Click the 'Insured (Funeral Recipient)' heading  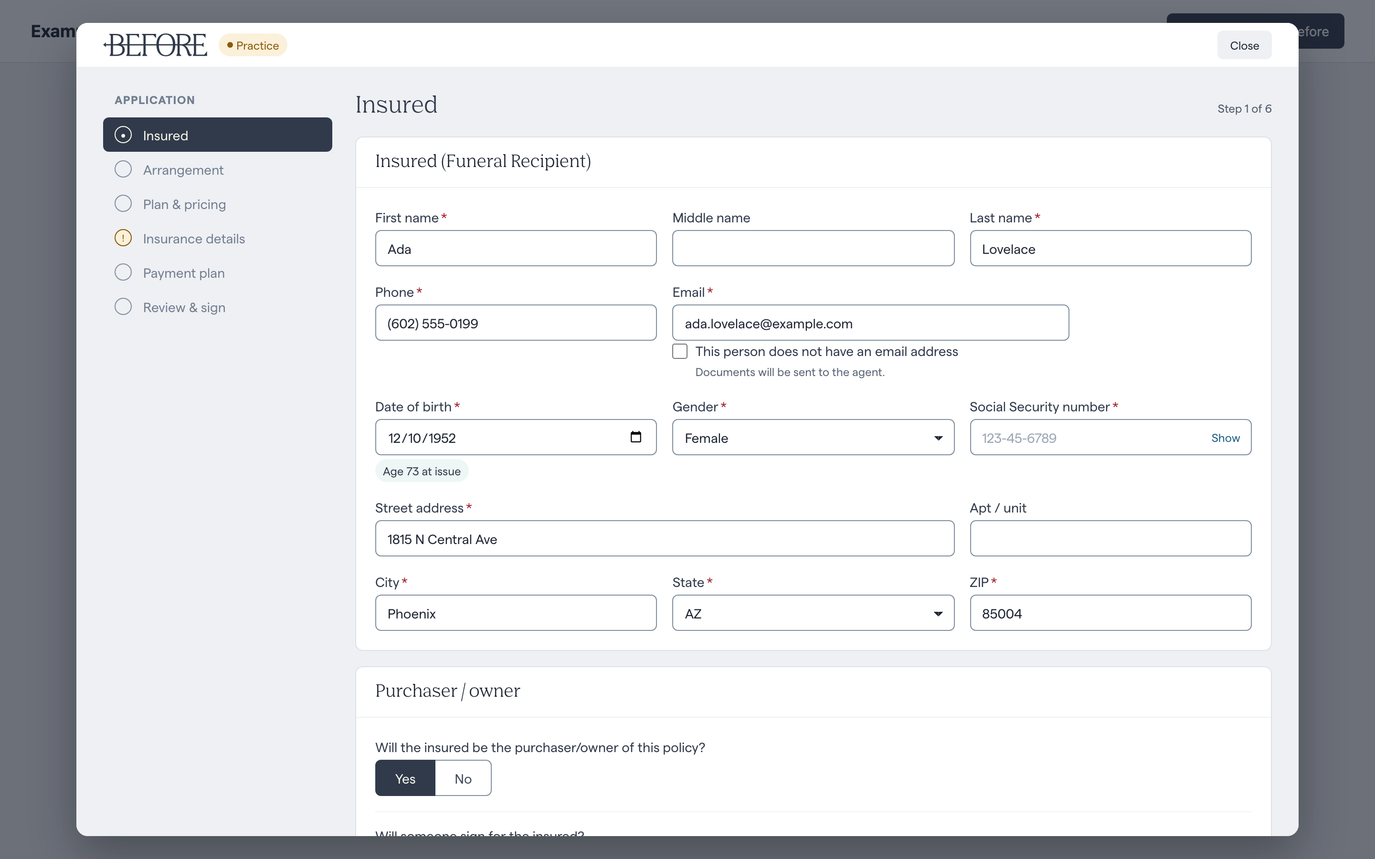[x=483, y=161]
